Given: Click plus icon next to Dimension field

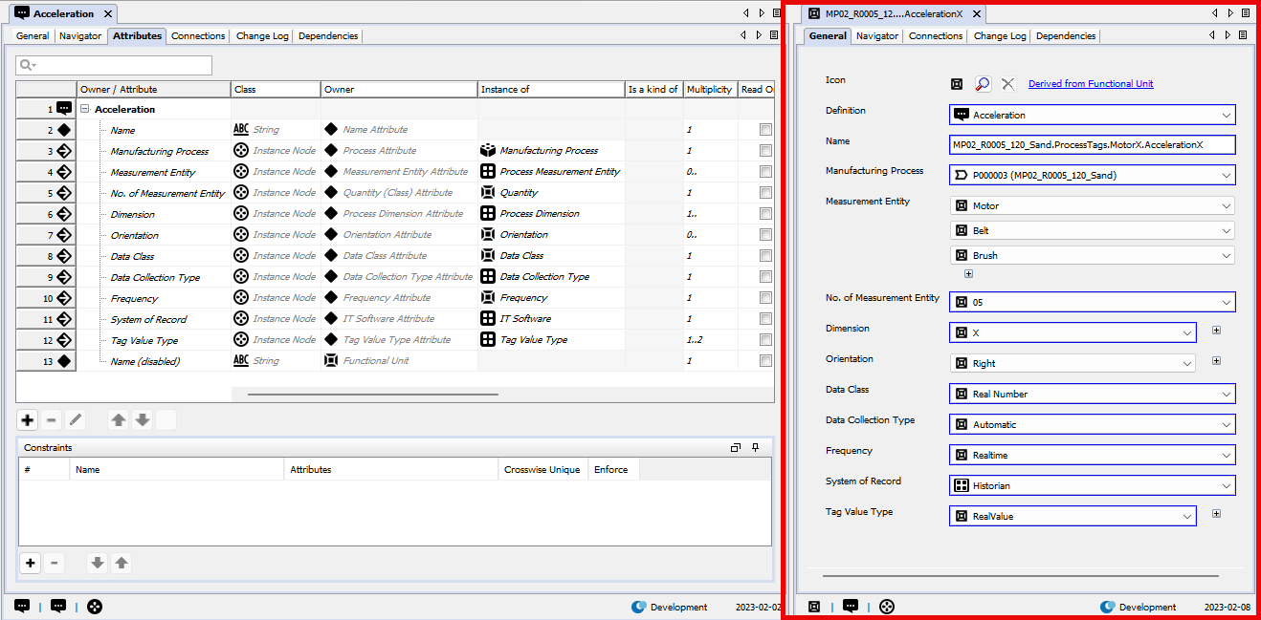Looking at the screenshot, I should 1216,331.
